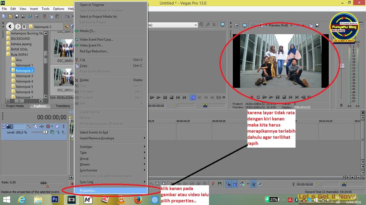Open Photoshop from the Windows taskbar
The height and width of the screenshot is (205, 366).
(55, 199)
